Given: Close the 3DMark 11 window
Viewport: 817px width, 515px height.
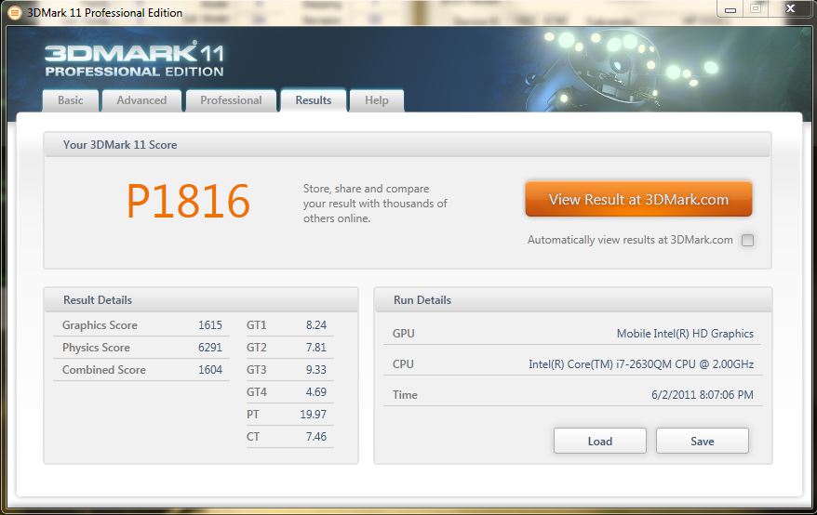Looking at the screenshot, I should (790, 9).
